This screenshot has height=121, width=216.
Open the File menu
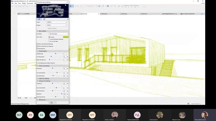point(12,3)
